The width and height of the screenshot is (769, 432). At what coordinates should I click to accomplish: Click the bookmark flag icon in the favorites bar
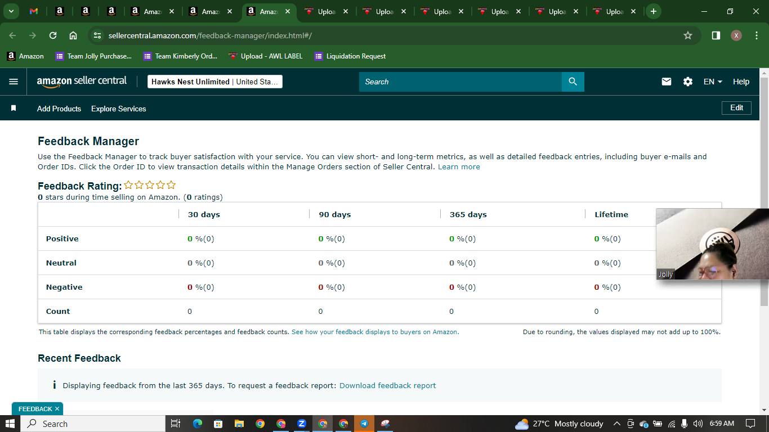point(14,108)
